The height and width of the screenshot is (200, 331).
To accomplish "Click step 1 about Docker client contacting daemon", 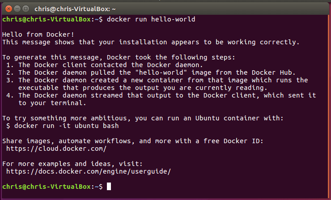I will pos(105,65).
